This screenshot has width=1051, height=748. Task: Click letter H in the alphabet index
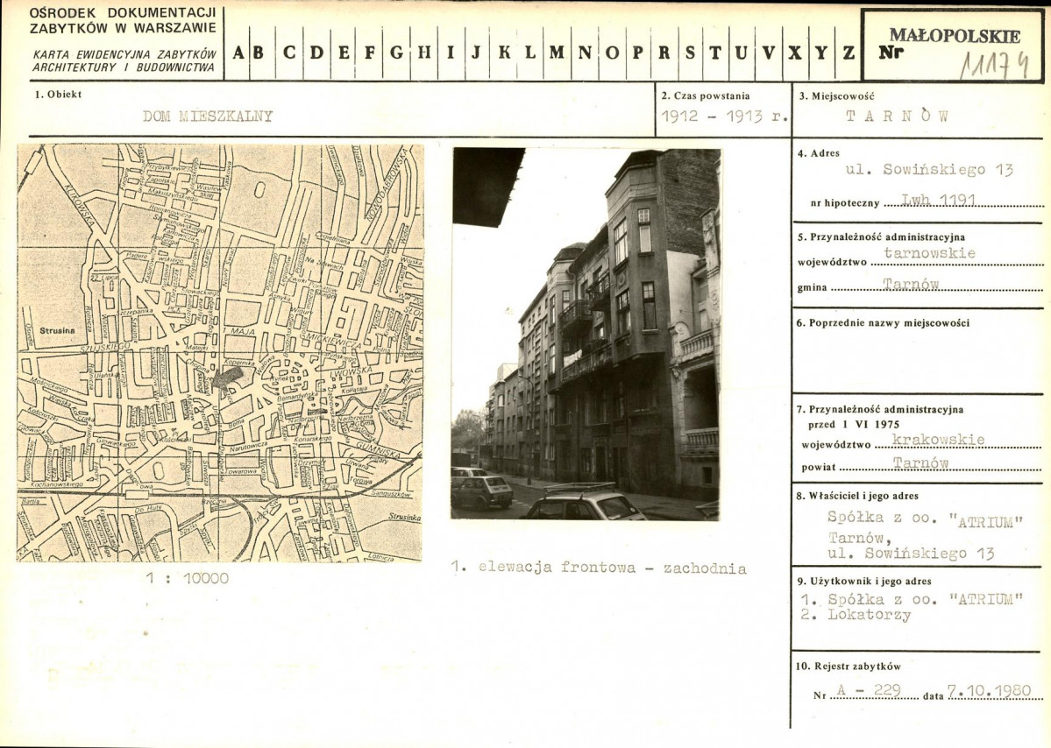[423, 53]
